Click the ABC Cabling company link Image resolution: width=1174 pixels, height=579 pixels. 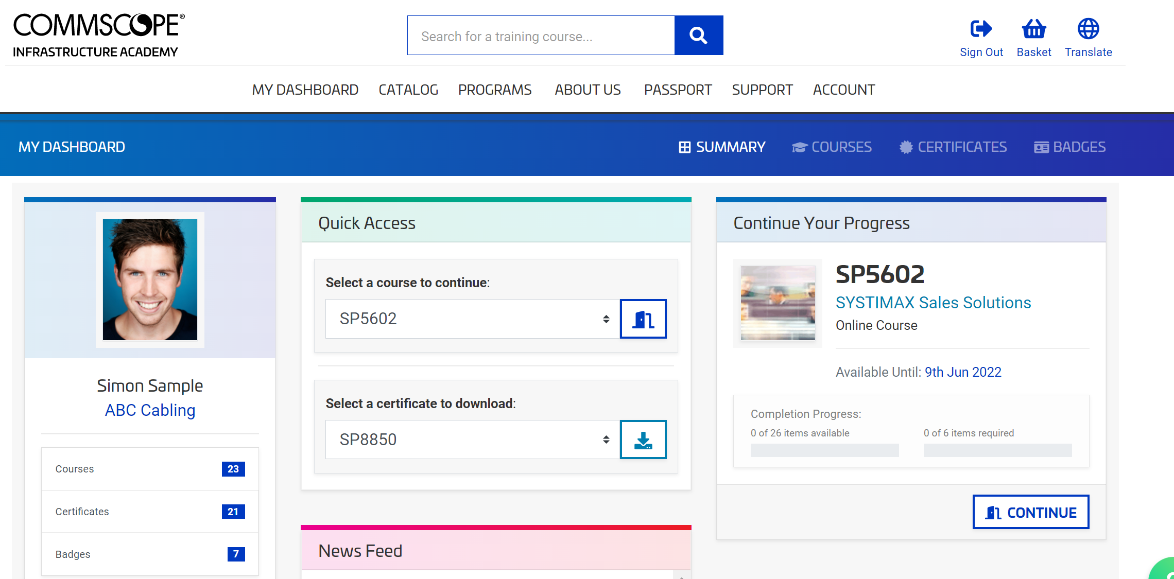(x=150, y=410)
